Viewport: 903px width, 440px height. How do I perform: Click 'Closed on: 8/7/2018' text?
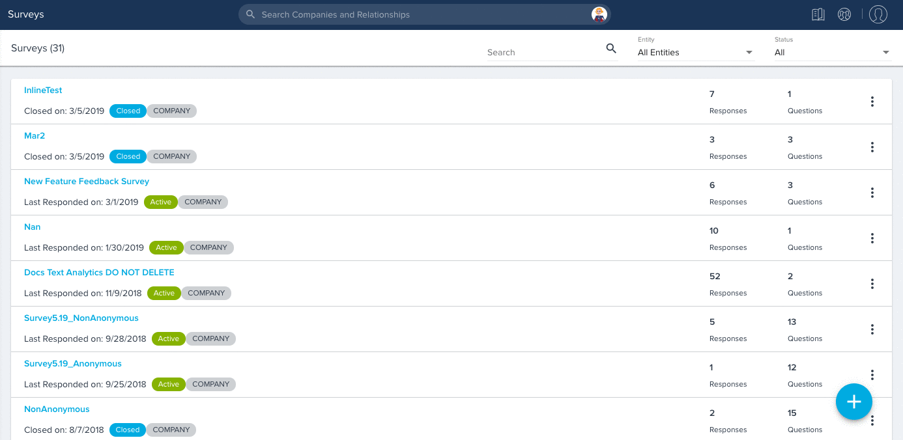coord(64,430)
